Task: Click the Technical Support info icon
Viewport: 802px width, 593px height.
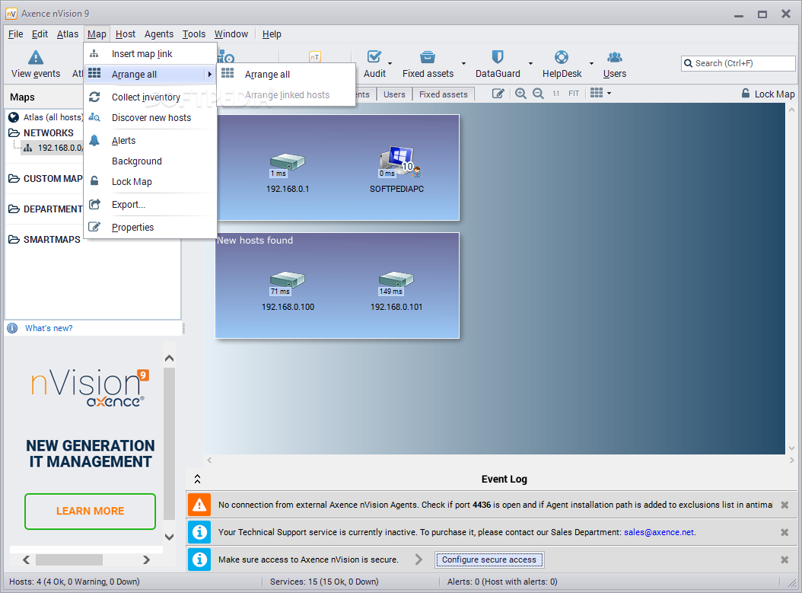Action: (199, 532)
